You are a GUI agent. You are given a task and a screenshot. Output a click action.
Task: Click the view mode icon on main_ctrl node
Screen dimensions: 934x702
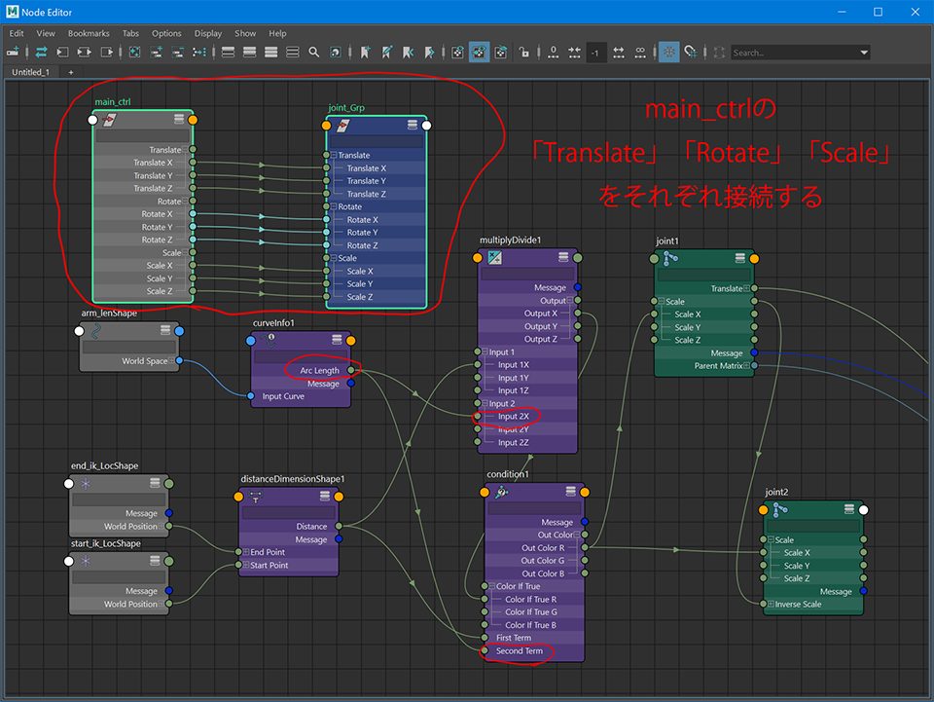click(x=179, y=119)
